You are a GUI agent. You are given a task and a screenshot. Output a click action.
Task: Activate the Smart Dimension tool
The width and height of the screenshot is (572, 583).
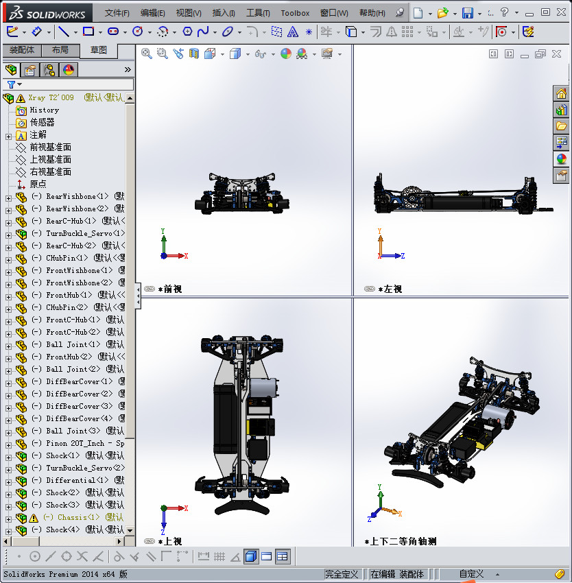37,32
